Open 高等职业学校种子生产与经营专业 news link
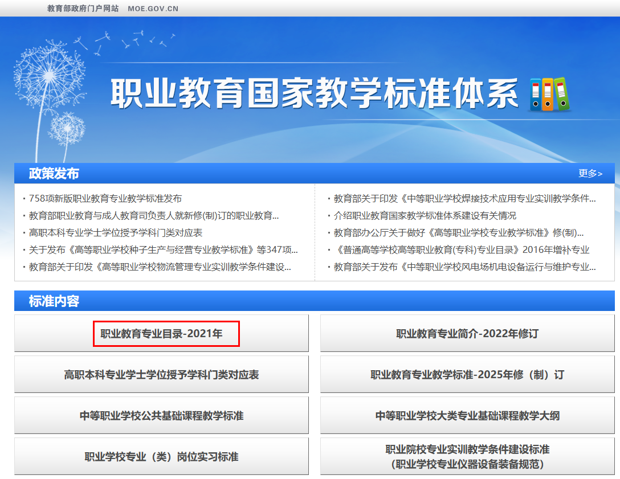This screenshot has width=620, height=479. pos(164,250)
